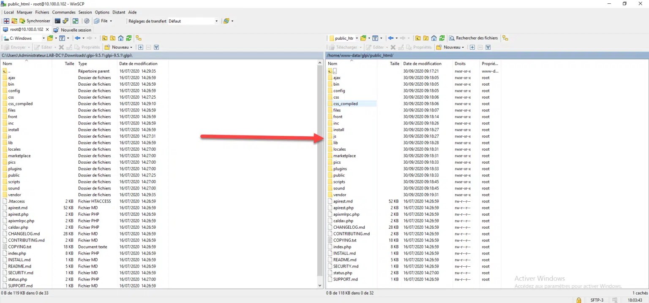Close the root@10.100.0.102 session tab
Viewport: 649px width, 303px height.
[47, 30]
